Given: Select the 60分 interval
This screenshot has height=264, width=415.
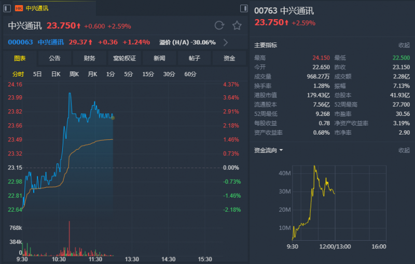Looking at the screenshot, I should [190, 74].
